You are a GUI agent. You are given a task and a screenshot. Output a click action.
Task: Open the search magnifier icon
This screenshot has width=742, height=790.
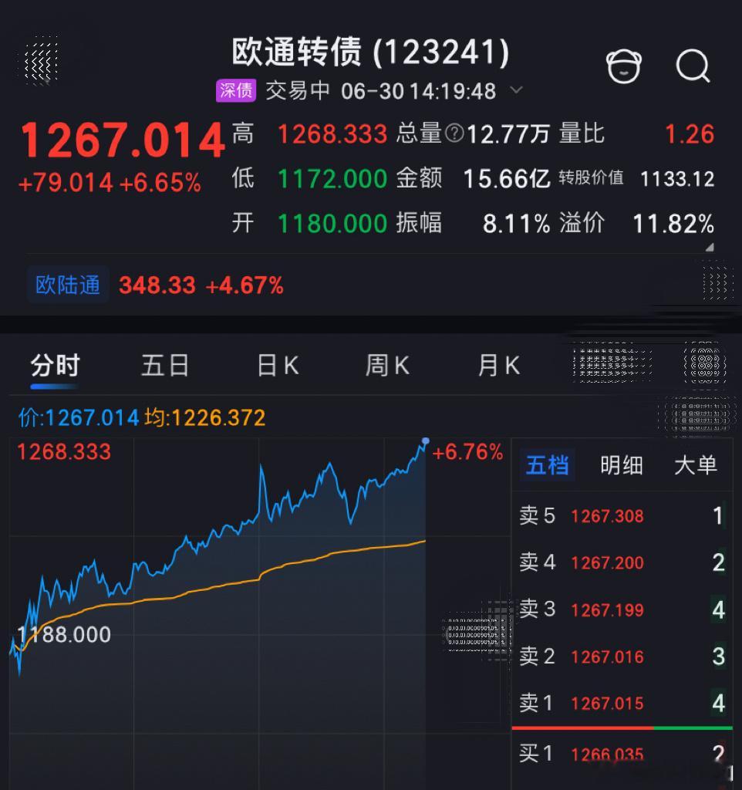point(693,66)
